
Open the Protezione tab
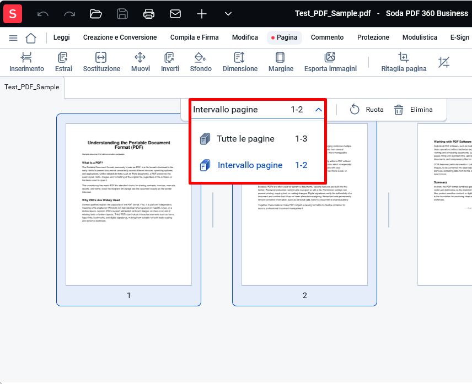(x=373, y=37)
